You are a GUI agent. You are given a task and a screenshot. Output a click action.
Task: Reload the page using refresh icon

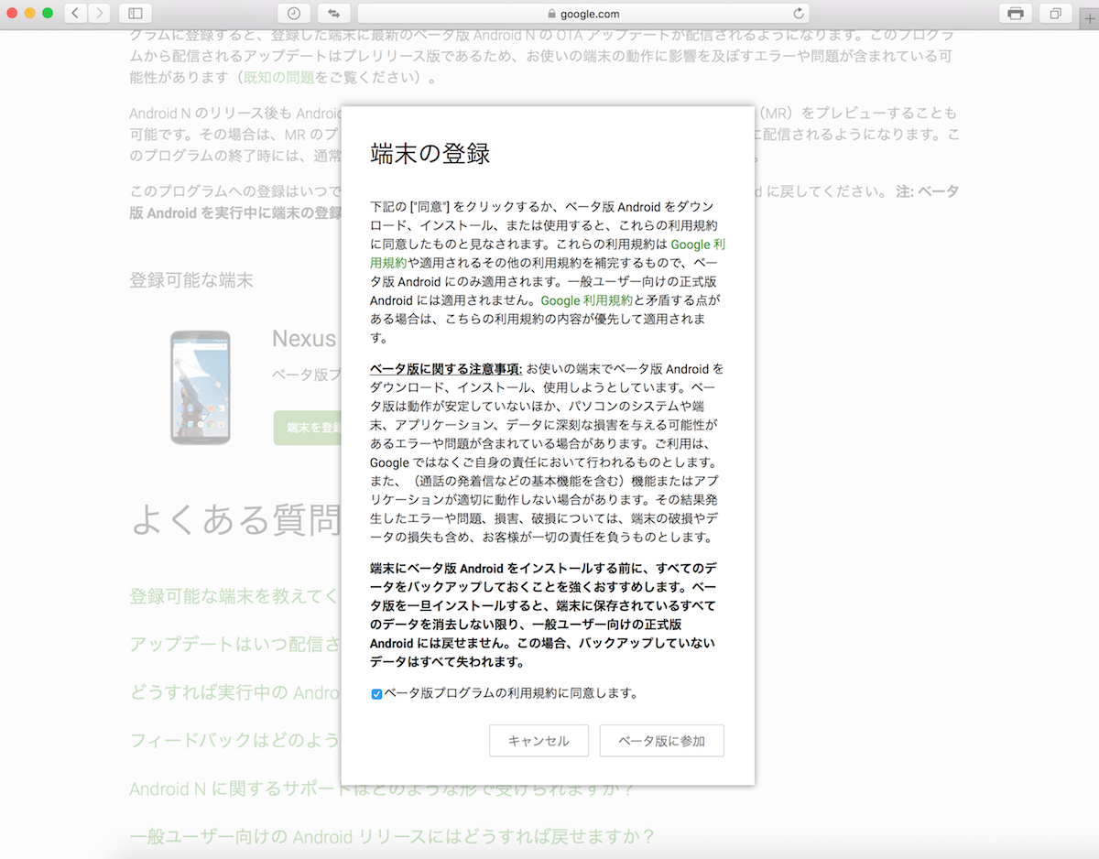click(798, 14)
